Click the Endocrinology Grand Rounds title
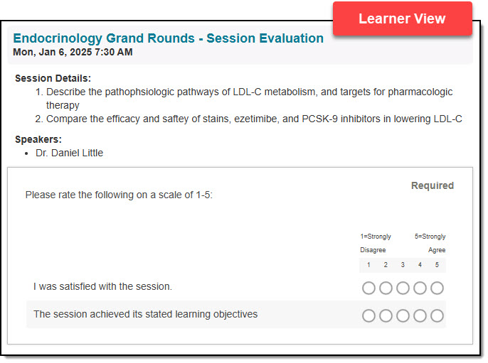Image resolution: width=488 pixels, height=363 pixels. [168, 38]
